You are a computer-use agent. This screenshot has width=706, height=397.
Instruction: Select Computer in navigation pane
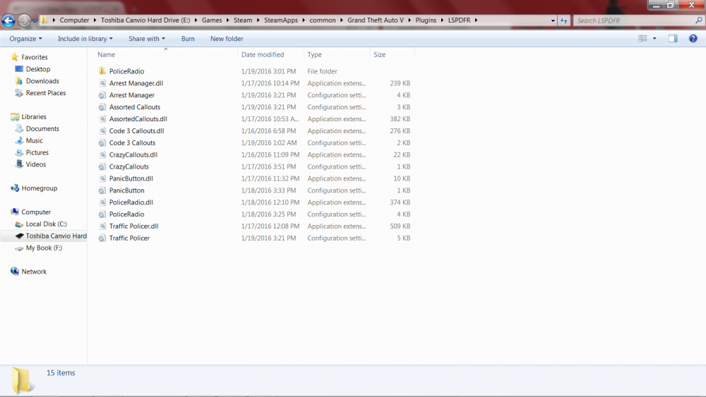[x=36, y=212]
